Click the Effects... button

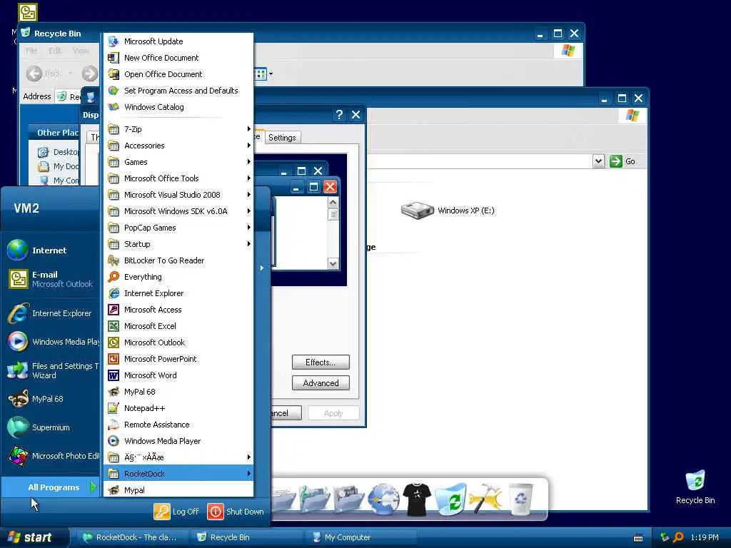point(321,362)
